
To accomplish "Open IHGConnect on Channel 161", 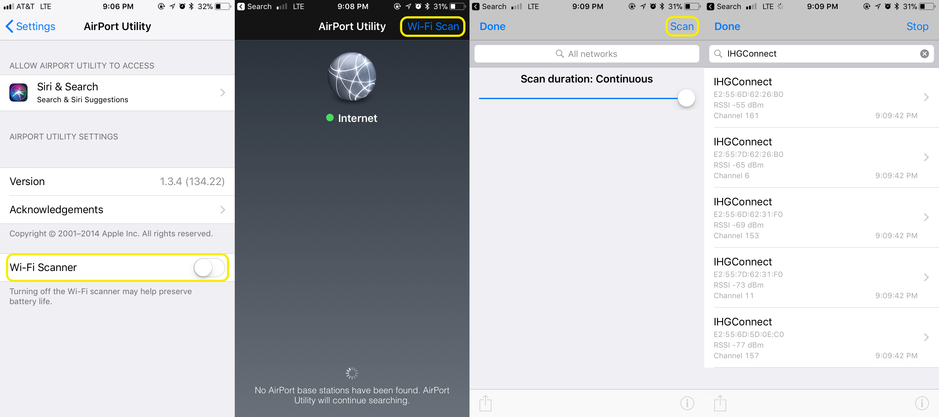I will tap(821, 98).
